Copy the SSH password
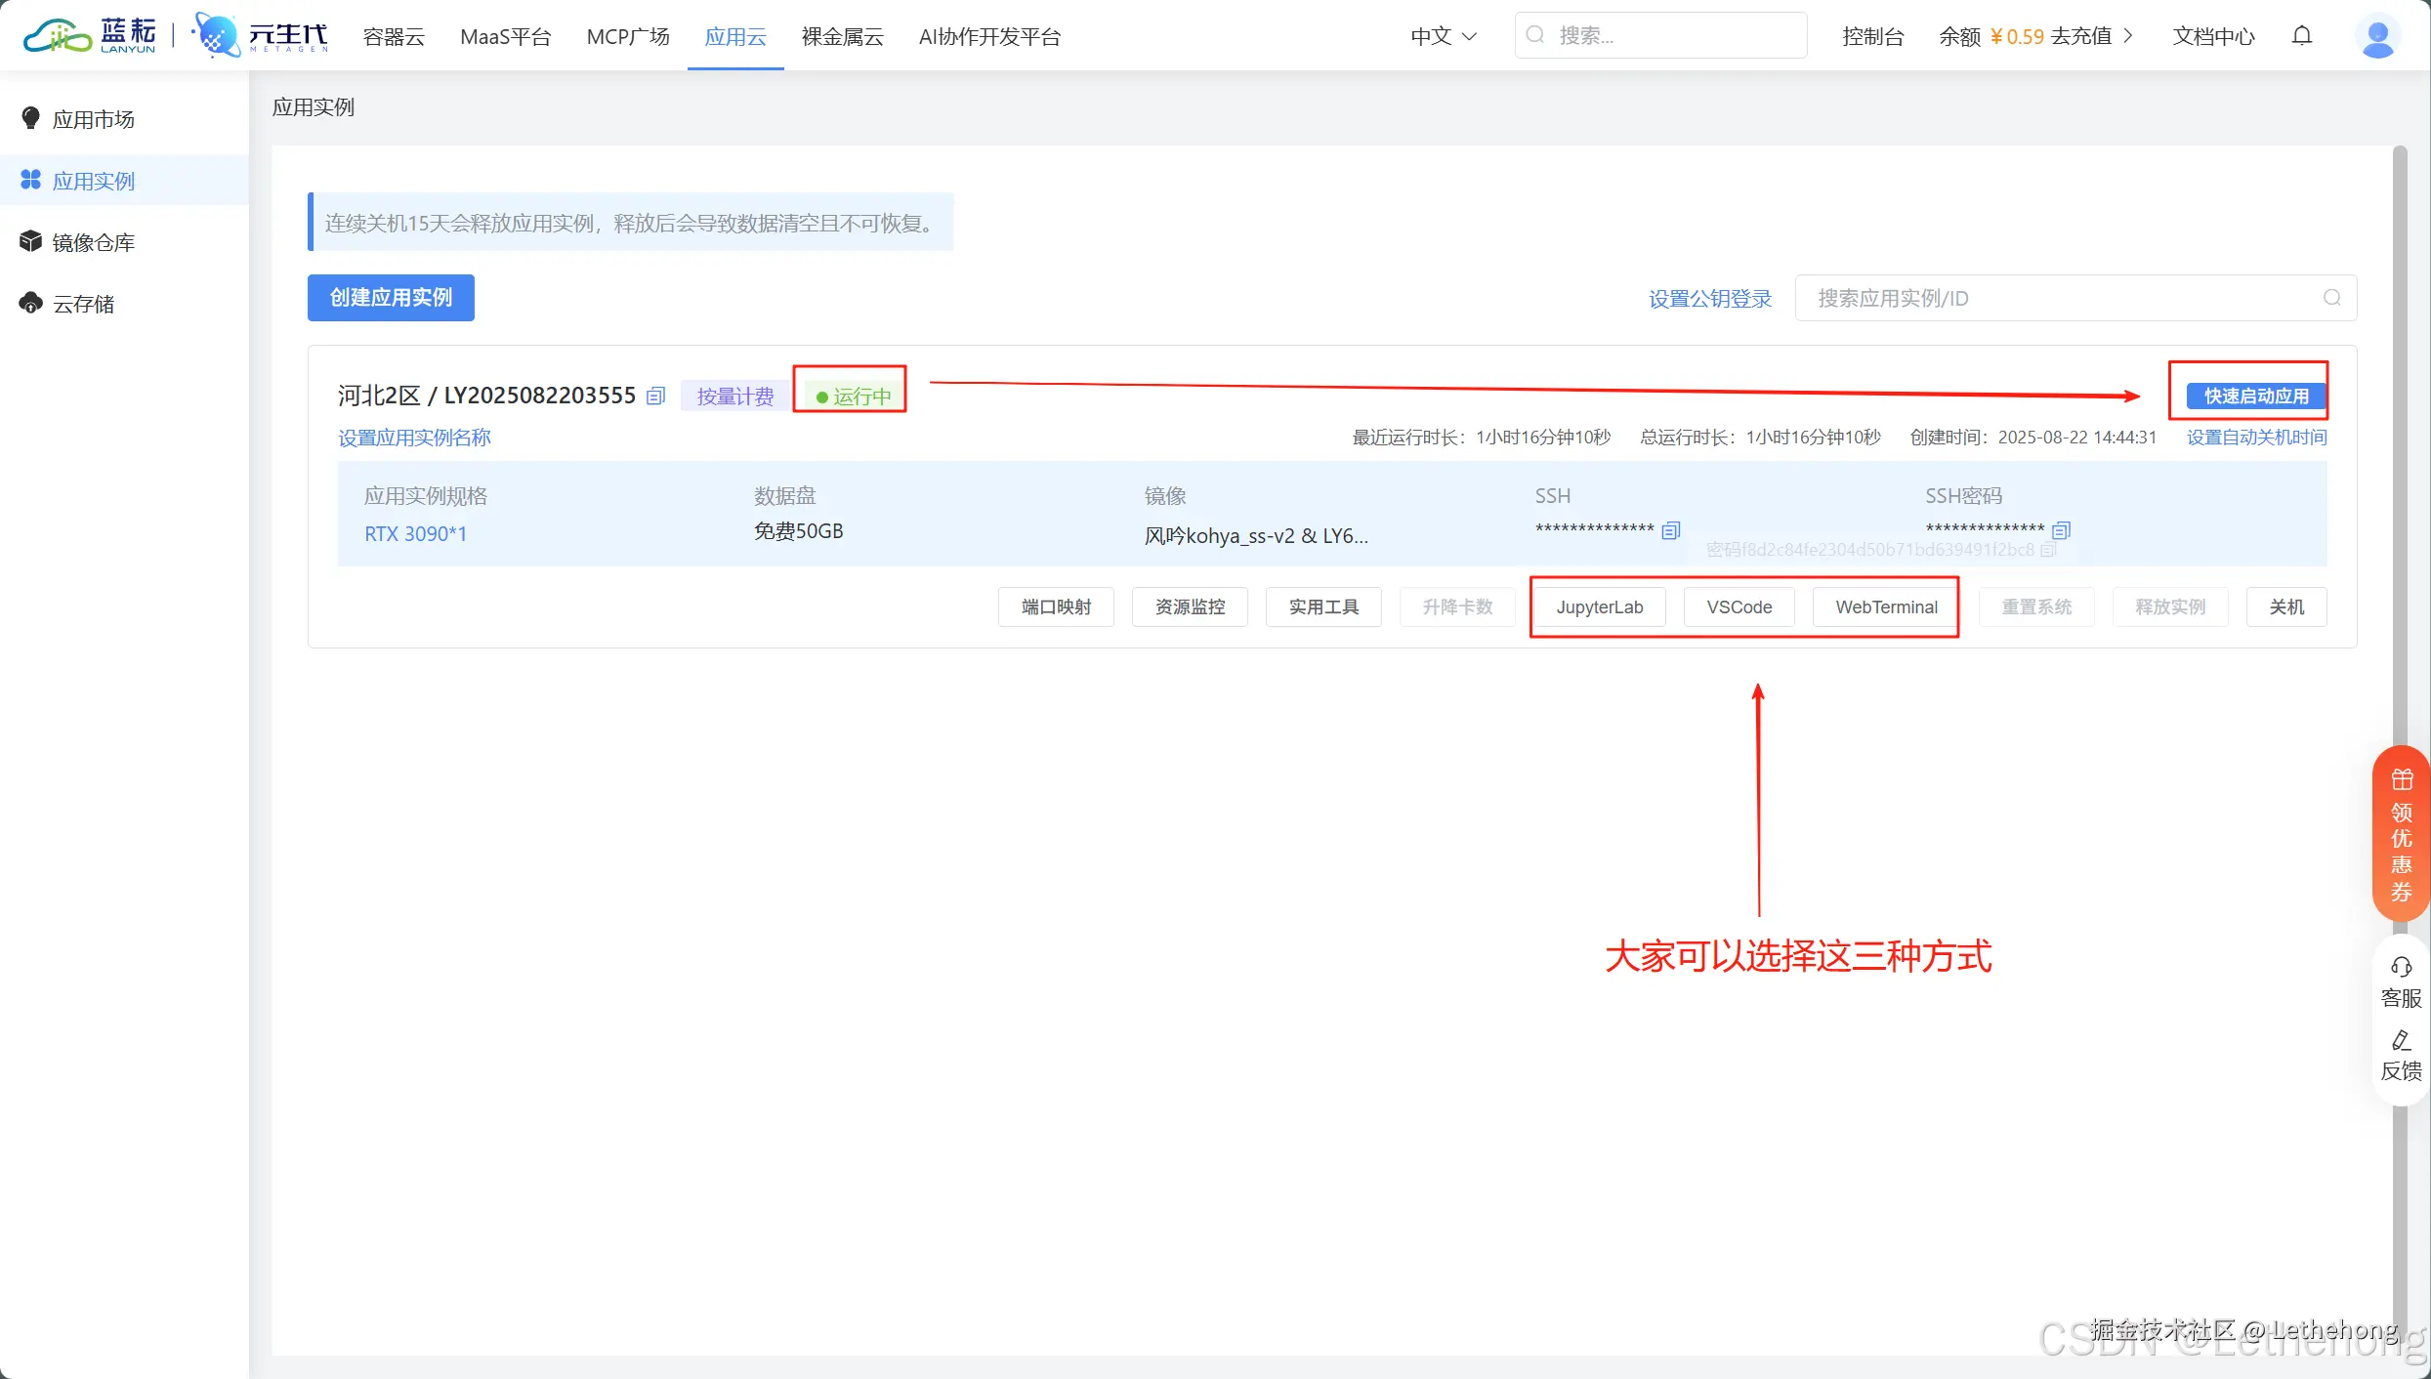2431x1379 pixels. (2061, 530)
